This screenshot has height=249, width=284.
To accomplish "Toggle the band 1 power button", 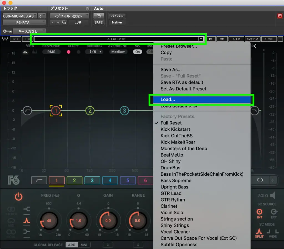I will 19,197.
